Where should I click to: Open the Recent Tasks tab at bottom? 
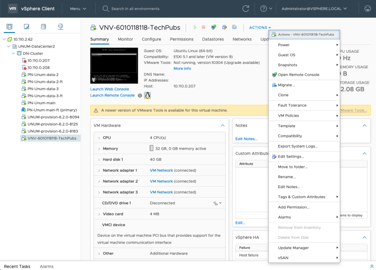tap(17, 266)
